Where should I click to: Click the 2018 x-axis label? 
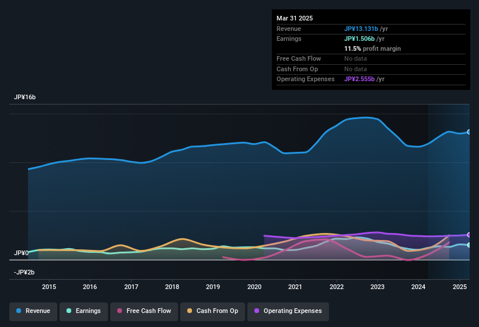point(172,287)
